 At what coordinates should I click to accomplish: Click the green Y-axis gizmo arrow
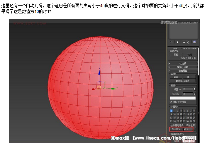click(113, 89)
